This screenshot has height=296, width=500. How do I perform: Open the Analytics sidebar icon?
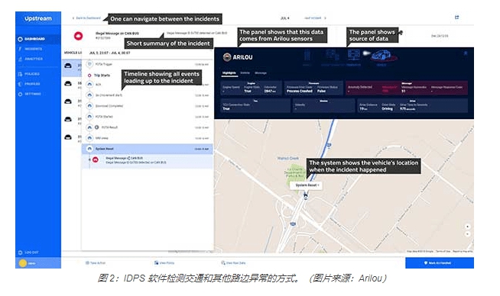(x=20, y=59)
